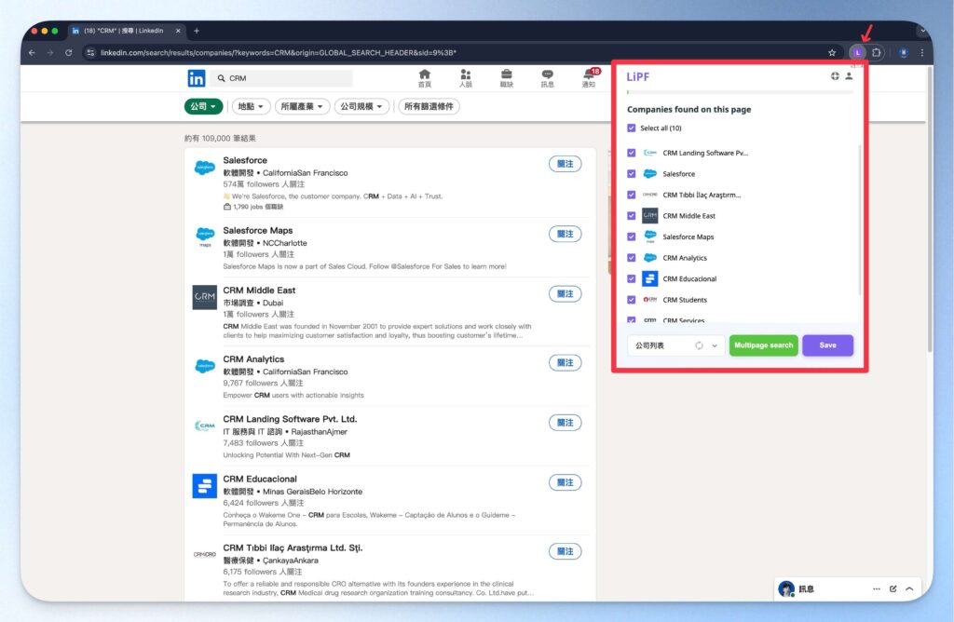954x622 pixels.
Task: Click the refresh list icon in LiPF
Action: [x=699, y=345]
